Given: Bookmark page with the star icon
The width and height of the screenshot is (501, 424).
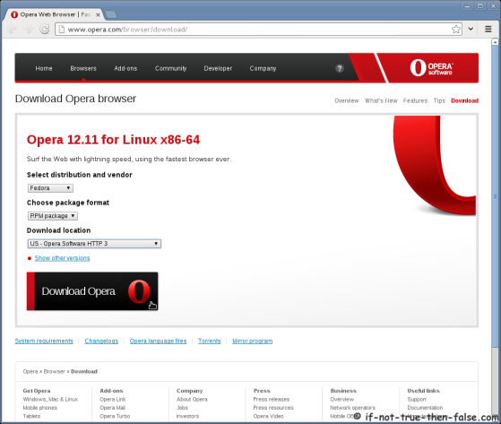Looking at the screenshot, I should 456,29.
